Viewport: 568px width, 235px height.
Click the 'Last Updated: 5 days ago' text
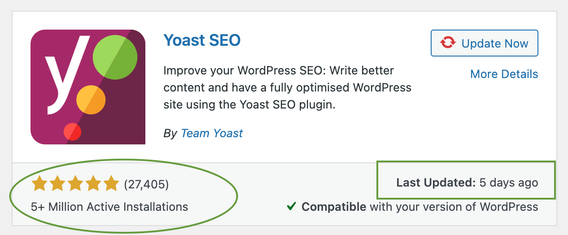(467, 183)
